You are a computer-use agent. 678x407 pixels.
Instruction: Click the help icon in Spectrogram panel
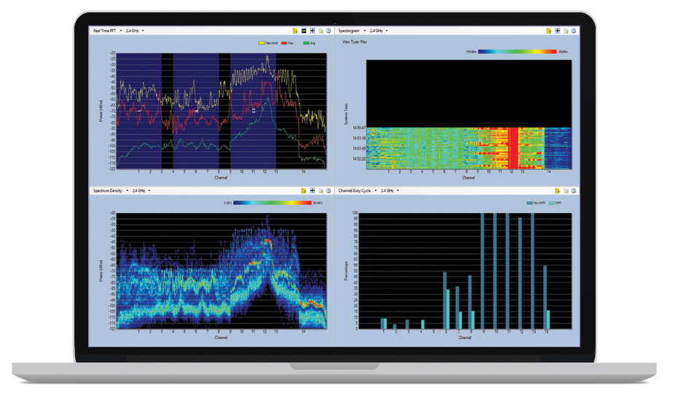pyautogui.click(x=574, y=31)
